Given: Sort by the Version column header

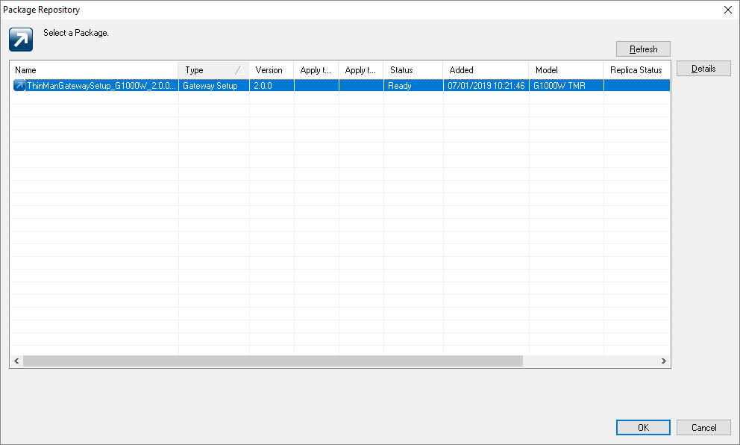Looking at the screenshot, I should pos(272,70).
